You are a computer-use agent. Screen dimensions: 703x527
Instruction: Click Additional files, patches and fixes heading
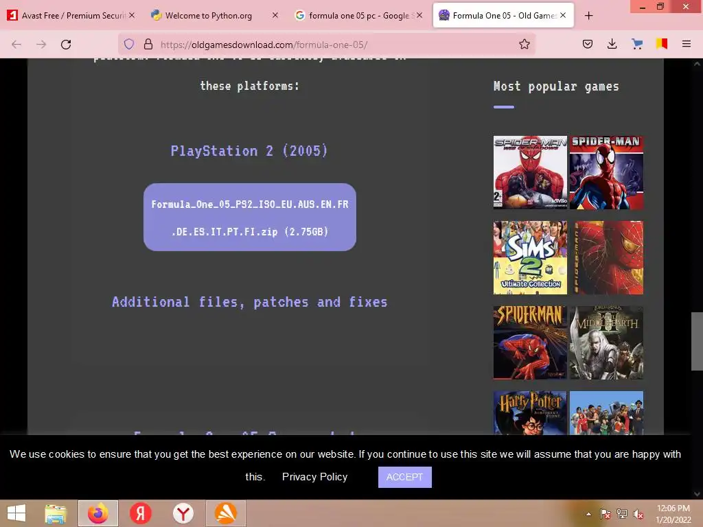click(249, 302)
